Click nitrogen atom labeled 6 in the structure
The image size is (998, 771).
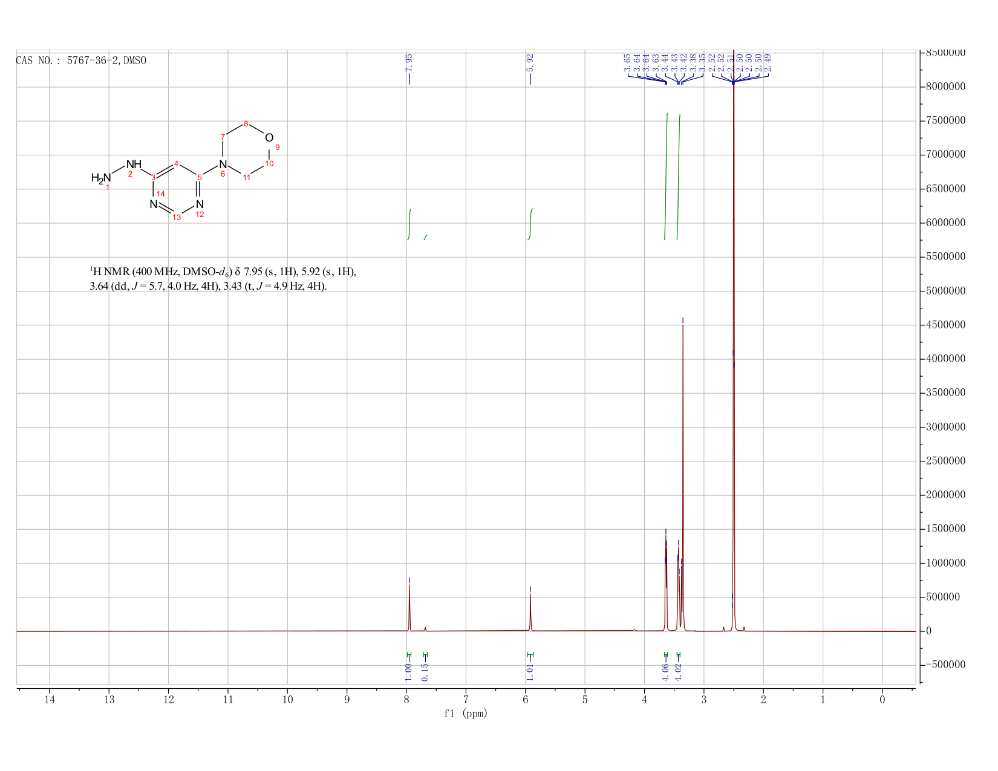tap(223, 164)
